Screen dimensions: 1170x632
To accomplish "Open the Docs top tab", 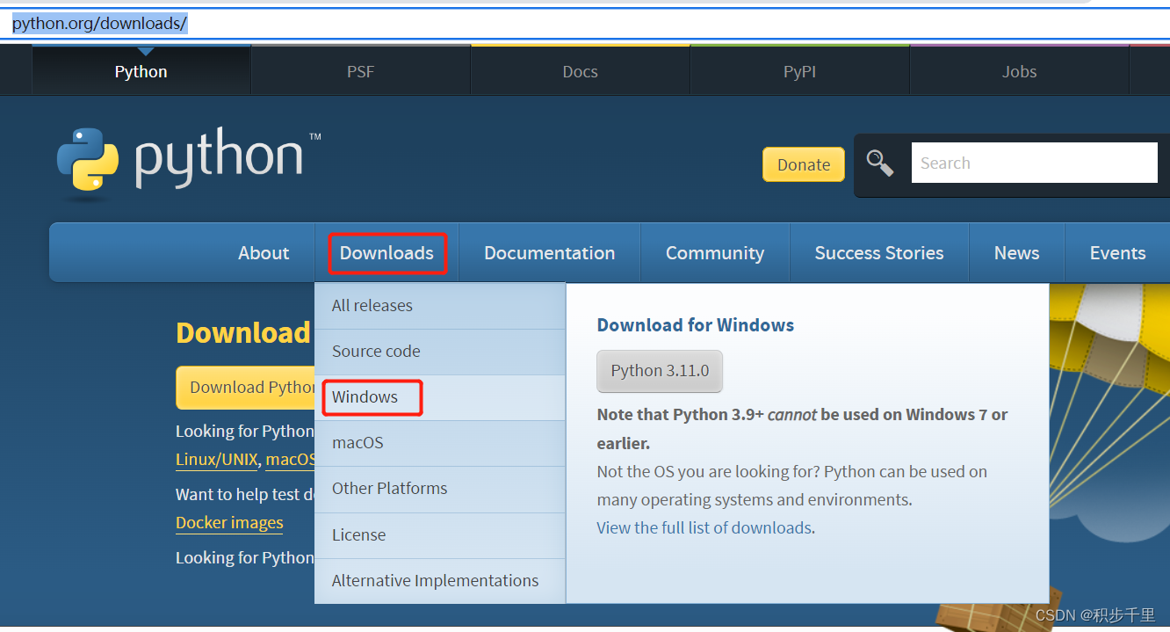I will (x=580, y=71).
